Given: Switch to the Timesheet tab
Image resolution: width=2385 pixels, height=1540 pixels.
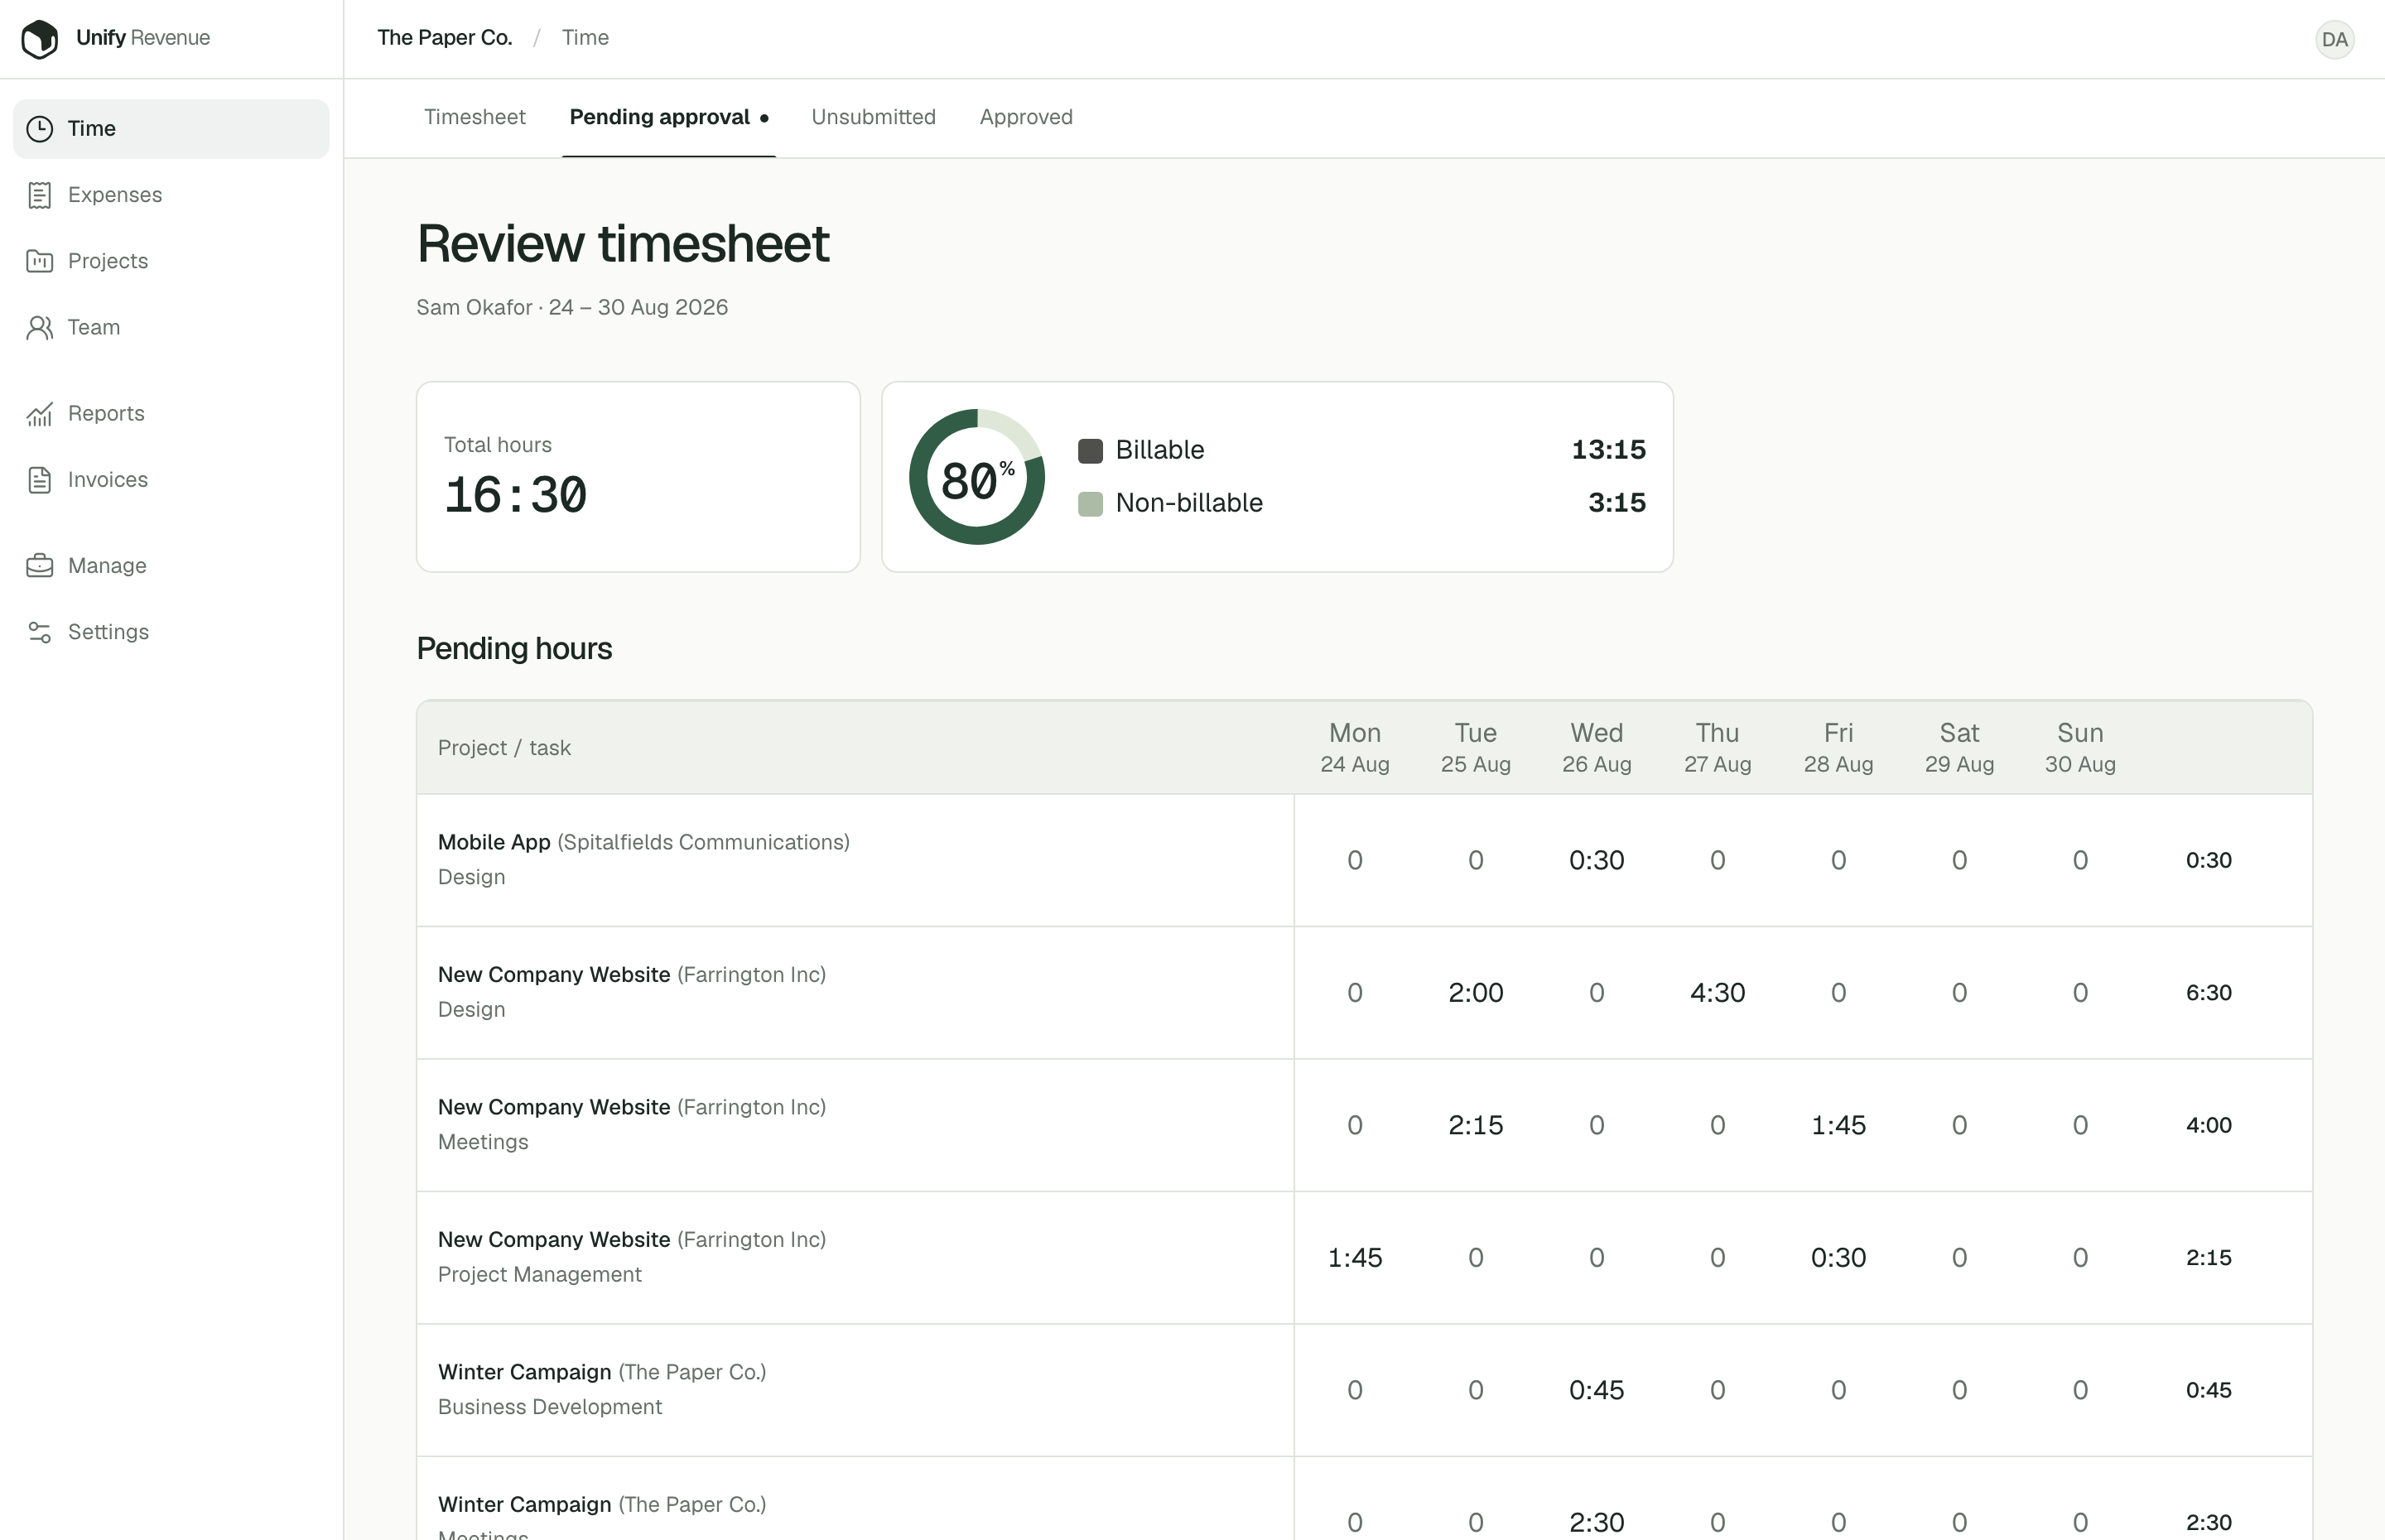Looking at the screenshot, I should pos(474,117).
